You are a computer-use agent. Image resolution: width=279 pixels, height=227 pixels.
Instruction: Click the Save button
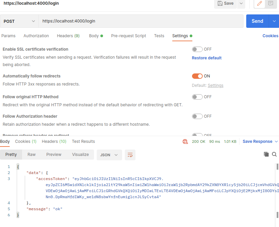point(225,3)
